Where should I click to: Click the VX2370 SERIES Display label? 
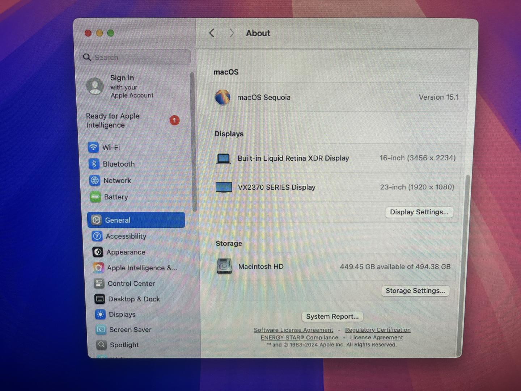[276, 187]
